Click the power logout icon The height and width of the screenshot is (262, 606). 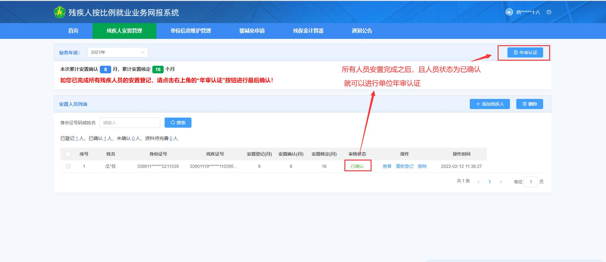[549, 12]
